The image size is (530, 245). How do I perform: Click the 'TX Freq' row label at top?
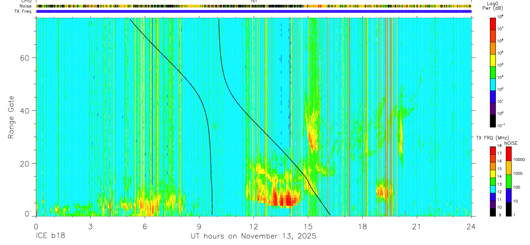[x=24, y=11]
